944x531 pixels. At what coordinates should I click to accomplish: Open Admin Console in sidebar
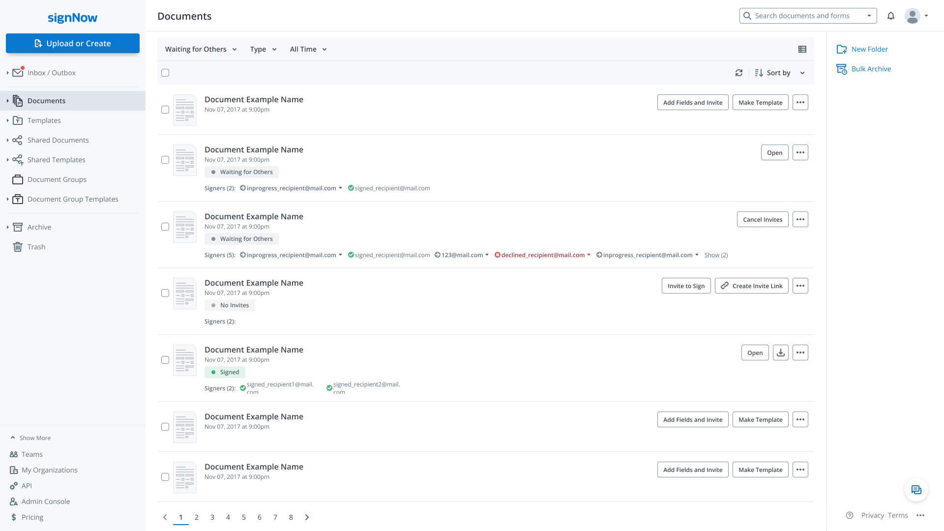(x=46, y=501)
